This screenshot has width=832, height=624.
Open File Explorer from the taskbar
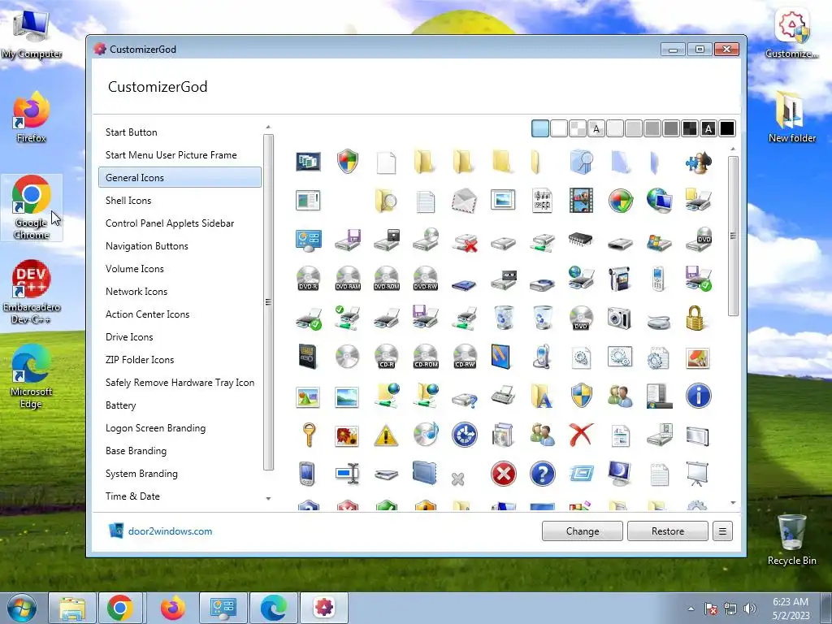72,608
